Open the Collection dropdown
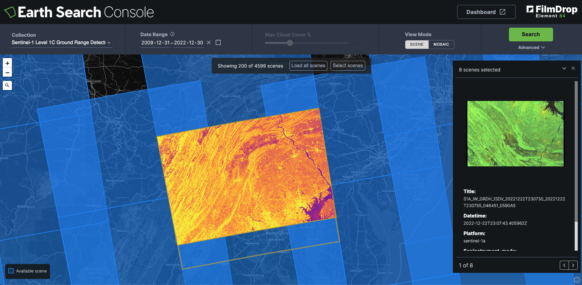The image size is (582, 285). click(62, 43)
